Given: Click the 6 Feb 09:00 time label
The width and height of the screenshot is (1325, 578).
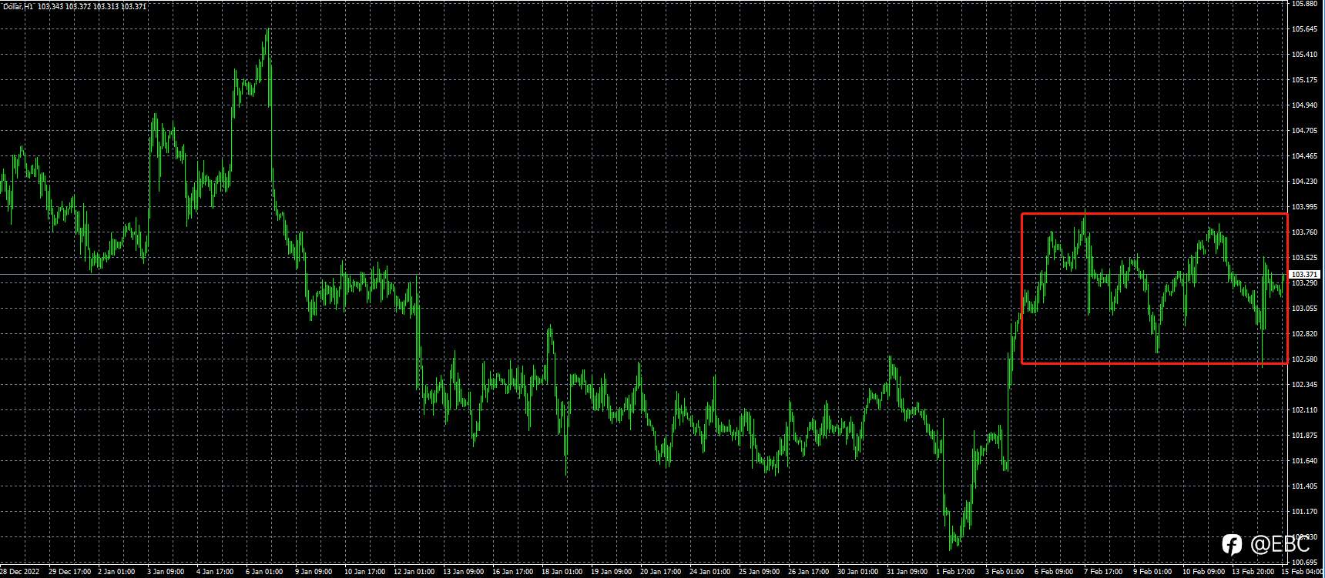Looking at the screenshot, I should 1054,572.
